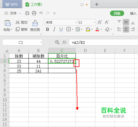Decrease font size with A- icon

(107, 22)
